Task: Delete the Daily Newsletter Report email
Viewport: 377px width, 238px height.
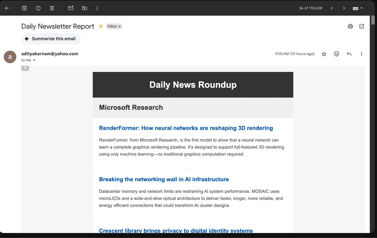Action: point(52,8)
